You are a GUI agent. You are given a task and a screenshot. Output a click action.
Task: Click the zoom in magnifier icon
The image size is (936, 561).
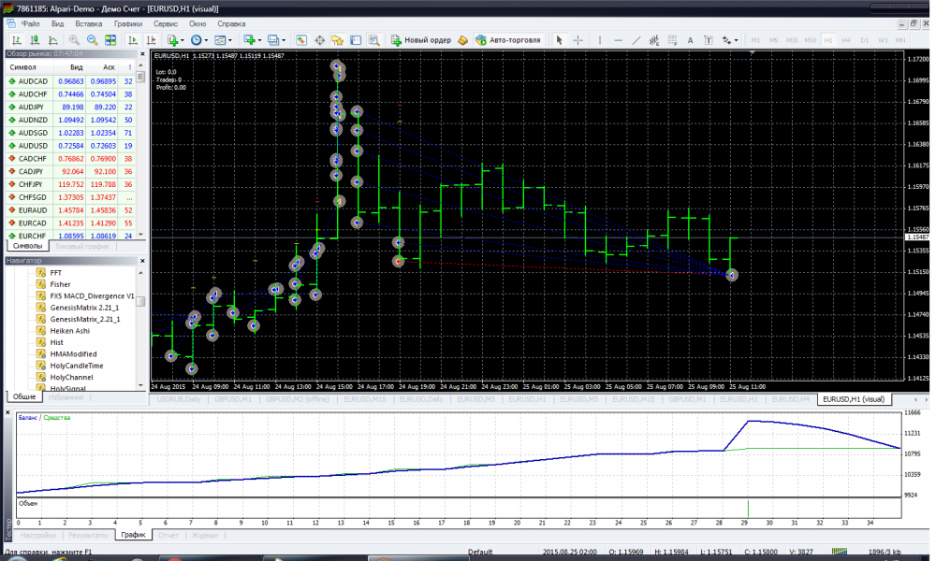point(74,40)
